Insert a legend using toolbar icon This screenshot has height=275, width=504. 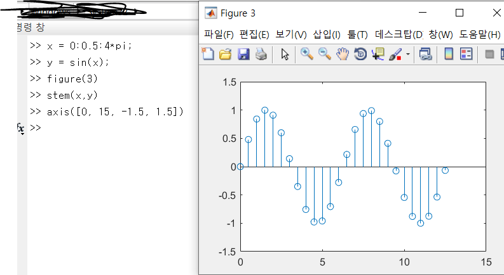tap(466, 54)
